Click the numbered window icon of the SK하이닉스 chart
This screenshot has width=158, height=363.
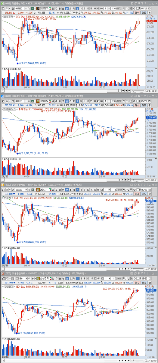point(2,96)
